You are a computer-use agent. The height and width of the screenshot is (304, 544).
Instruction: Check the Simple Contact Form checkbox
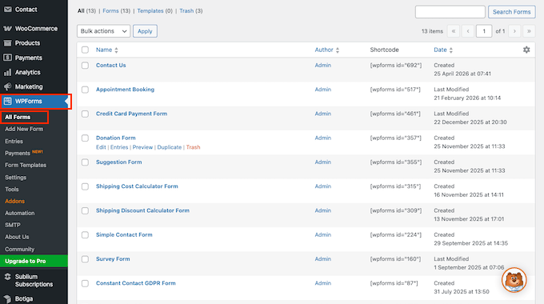pos(85,235)
